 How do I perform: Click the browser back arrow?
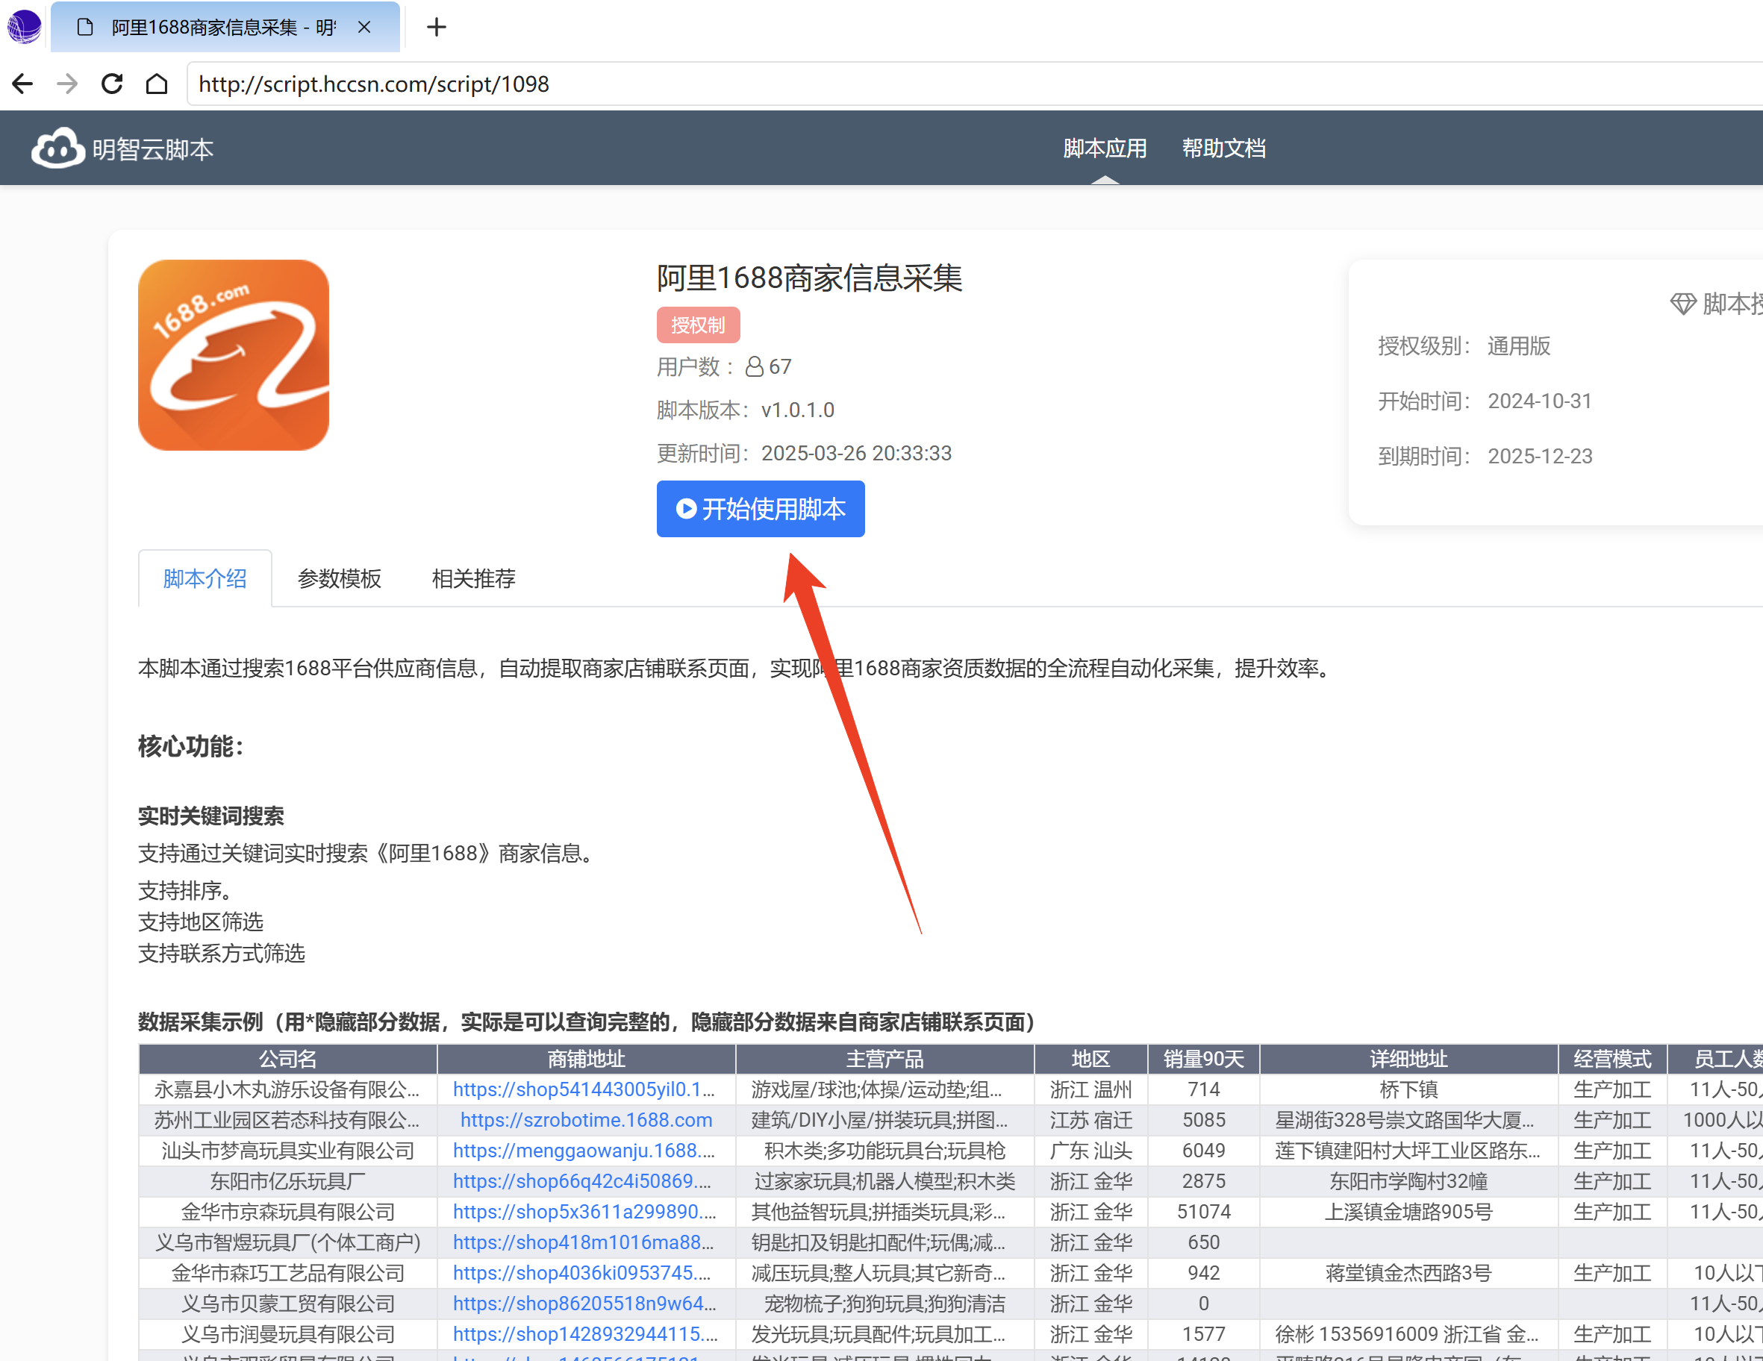(x=22, y=84)
